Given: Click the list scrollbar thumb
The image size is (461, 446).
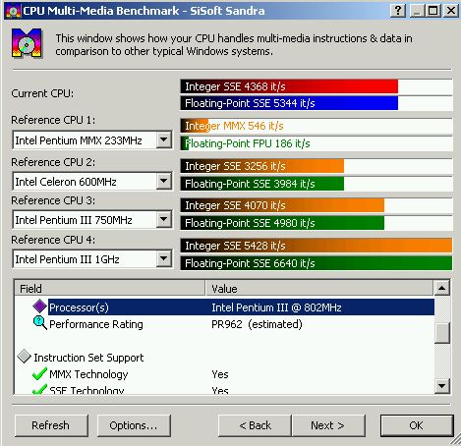Looking at the screenshot, I should point(441,333).
